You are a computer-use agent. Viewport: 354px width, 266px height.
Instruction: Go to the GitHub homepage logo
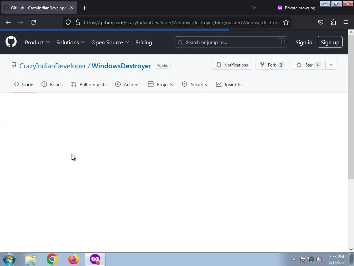tap(11, 42)
